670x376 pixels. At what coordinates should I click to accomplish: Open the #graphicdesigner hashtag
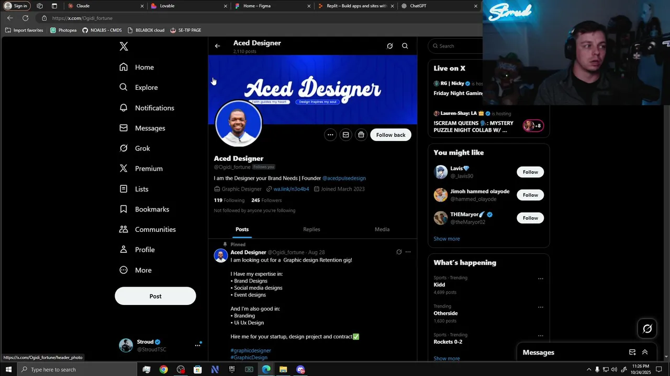point(251,350)
